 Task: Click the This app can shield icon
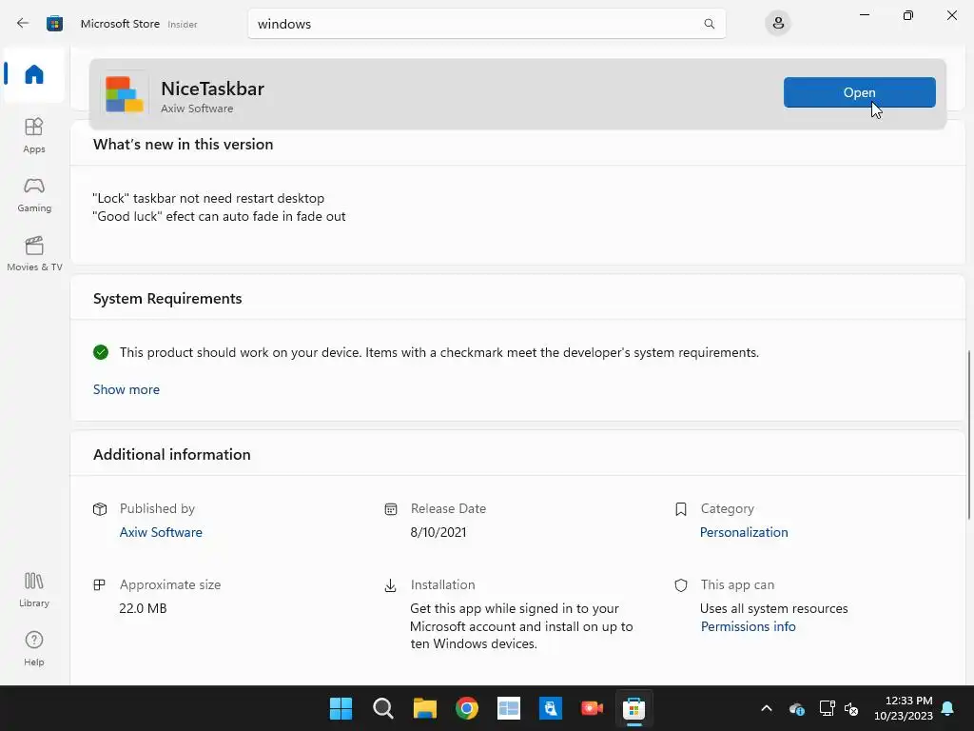pos(681,585)
